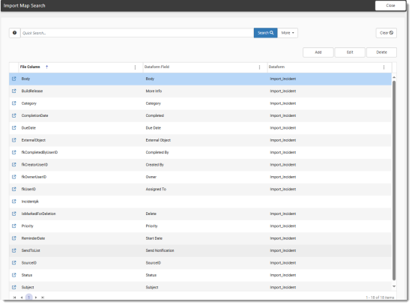Click the quick search info icon
Image resolution: width=412 pixels, height=305 pixels.
click(15, 33)
